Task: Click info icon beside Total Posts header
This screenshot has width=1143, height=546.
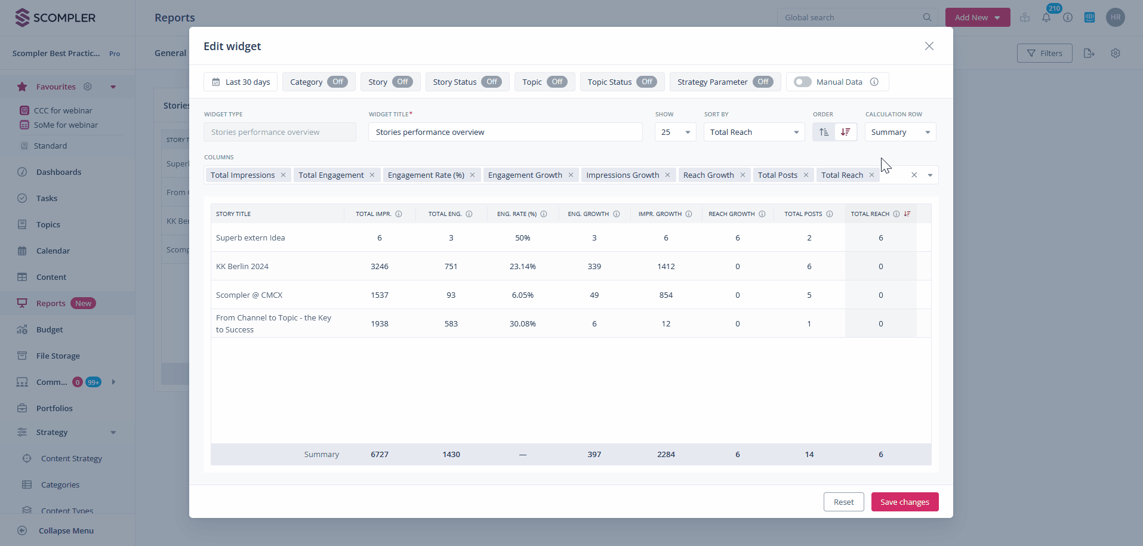Action: 829,214
